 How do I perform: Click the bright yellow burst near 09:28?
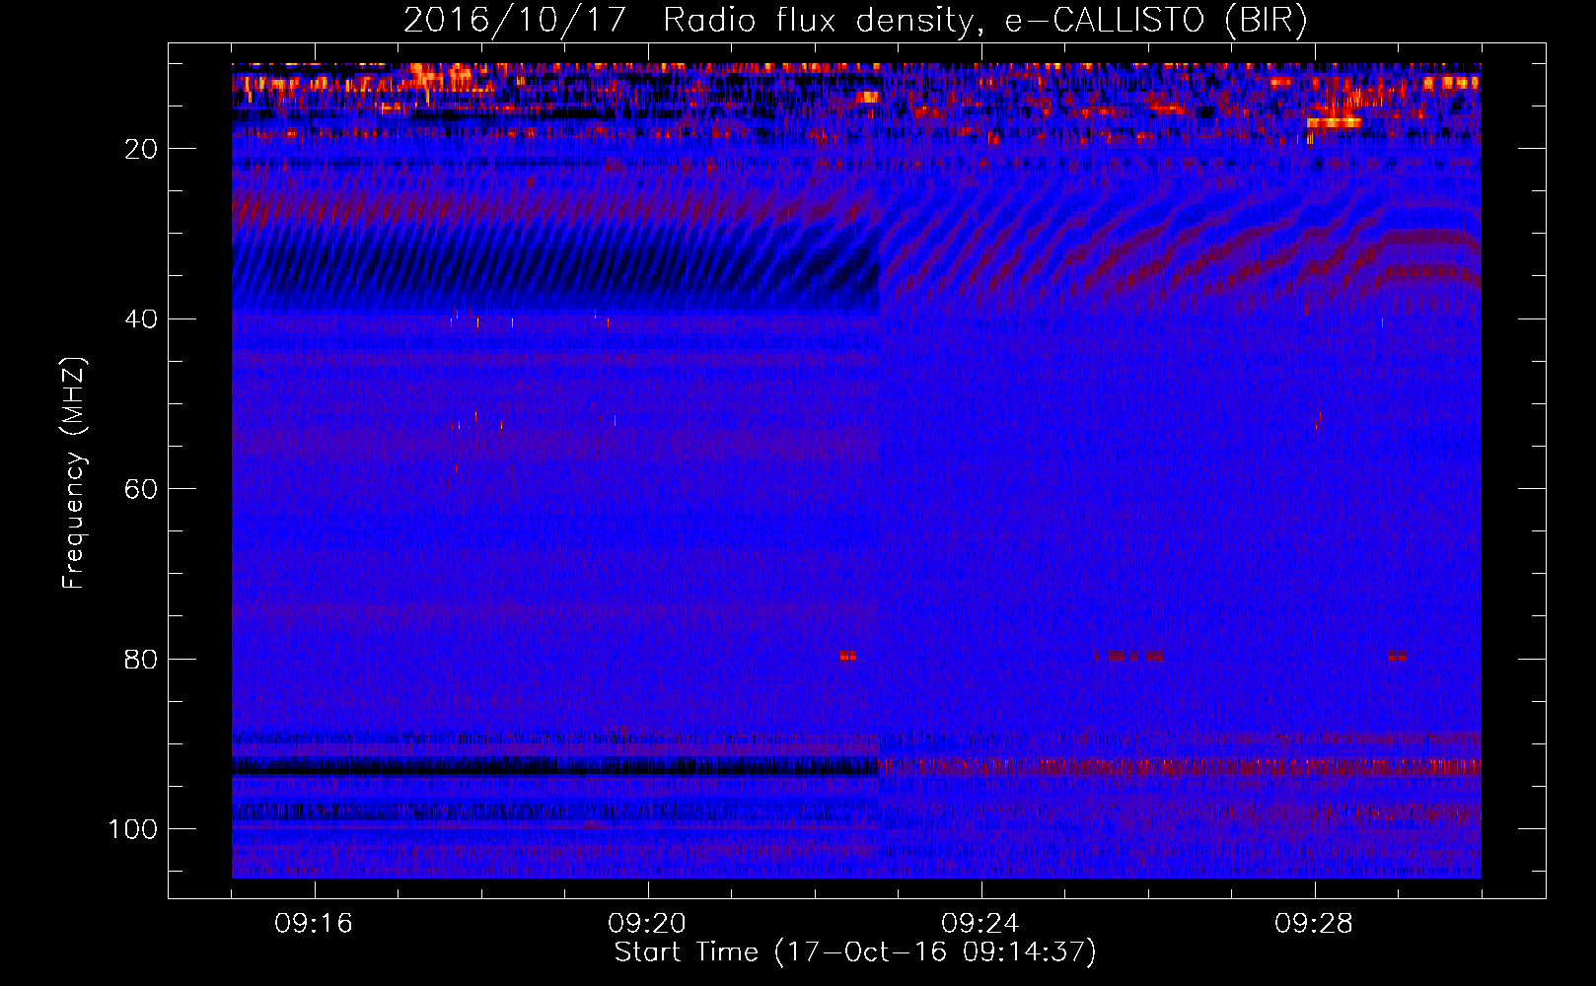pos(1334,123)
